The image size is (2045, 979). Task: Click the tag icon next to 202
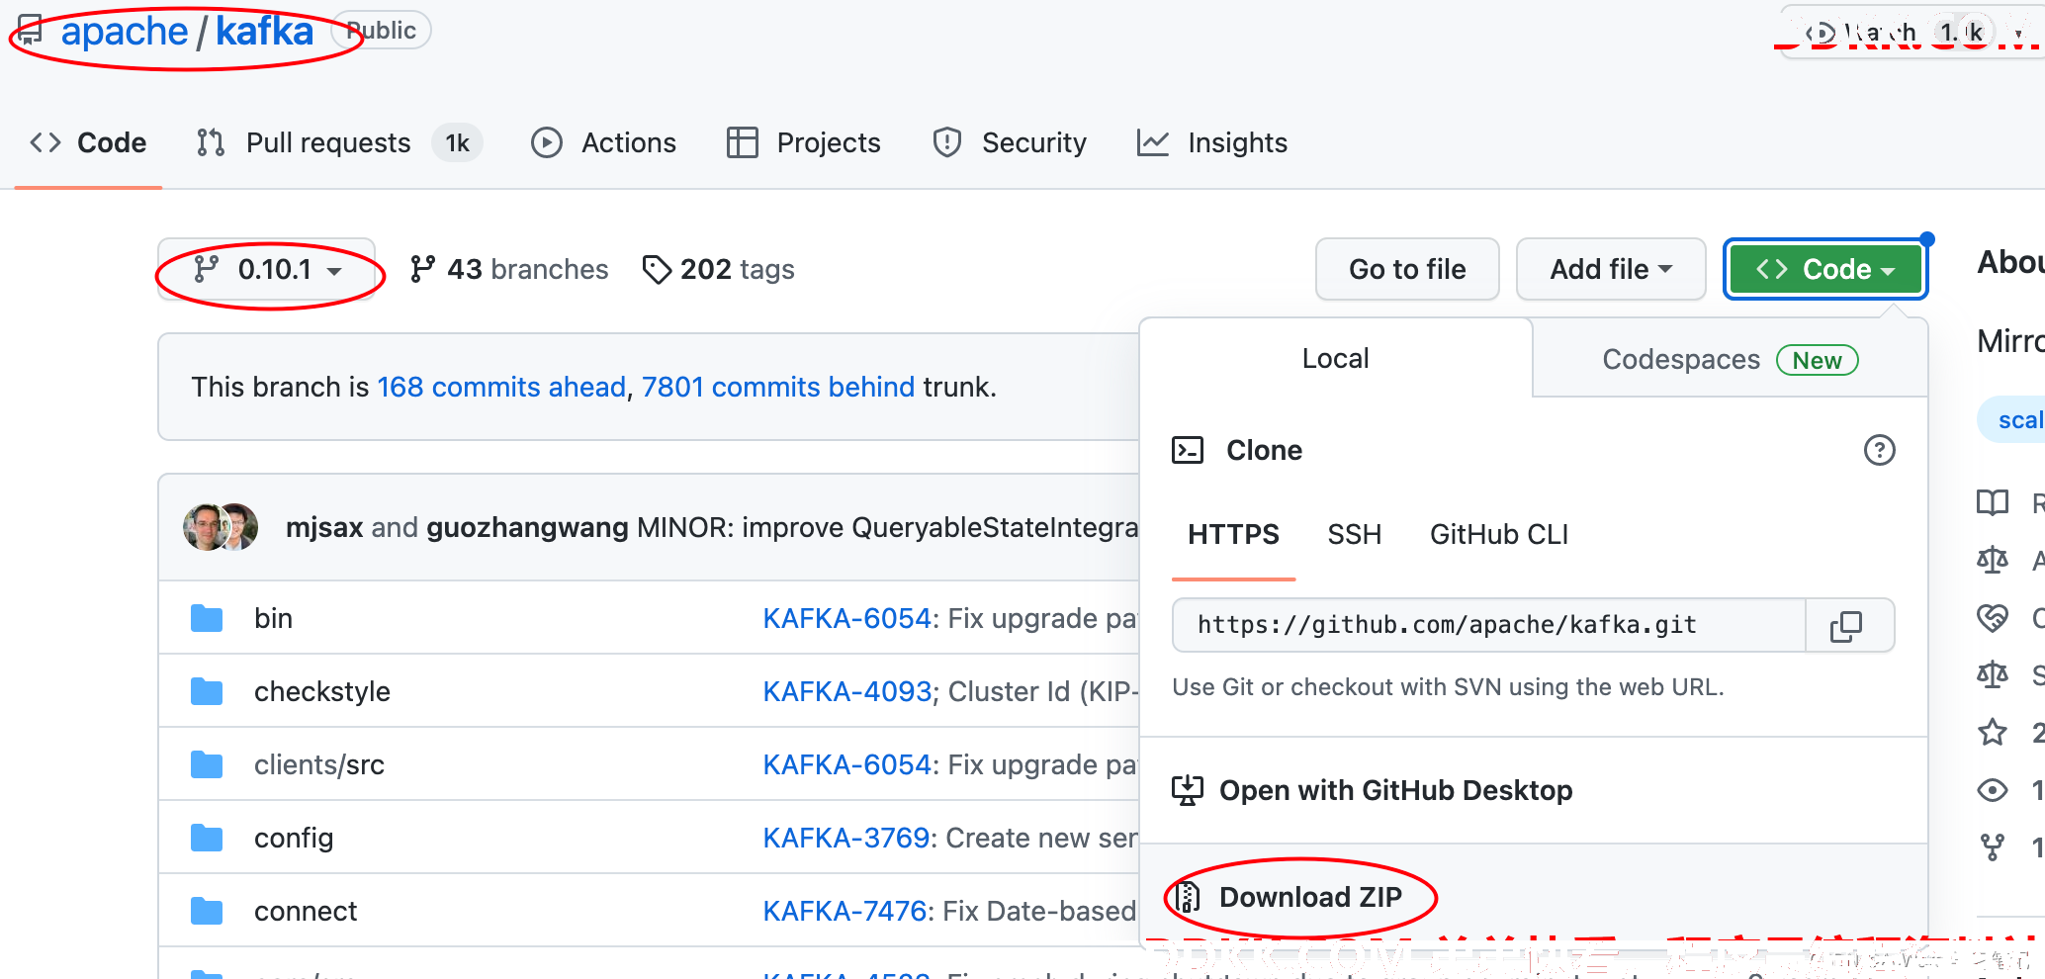click(657, 269)
